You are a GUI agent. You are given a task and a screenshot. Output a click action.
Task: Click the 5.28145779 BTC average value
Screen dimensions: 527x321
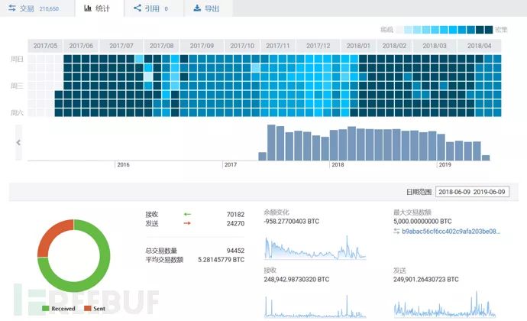pyautogui.click(x=221, y=260)
